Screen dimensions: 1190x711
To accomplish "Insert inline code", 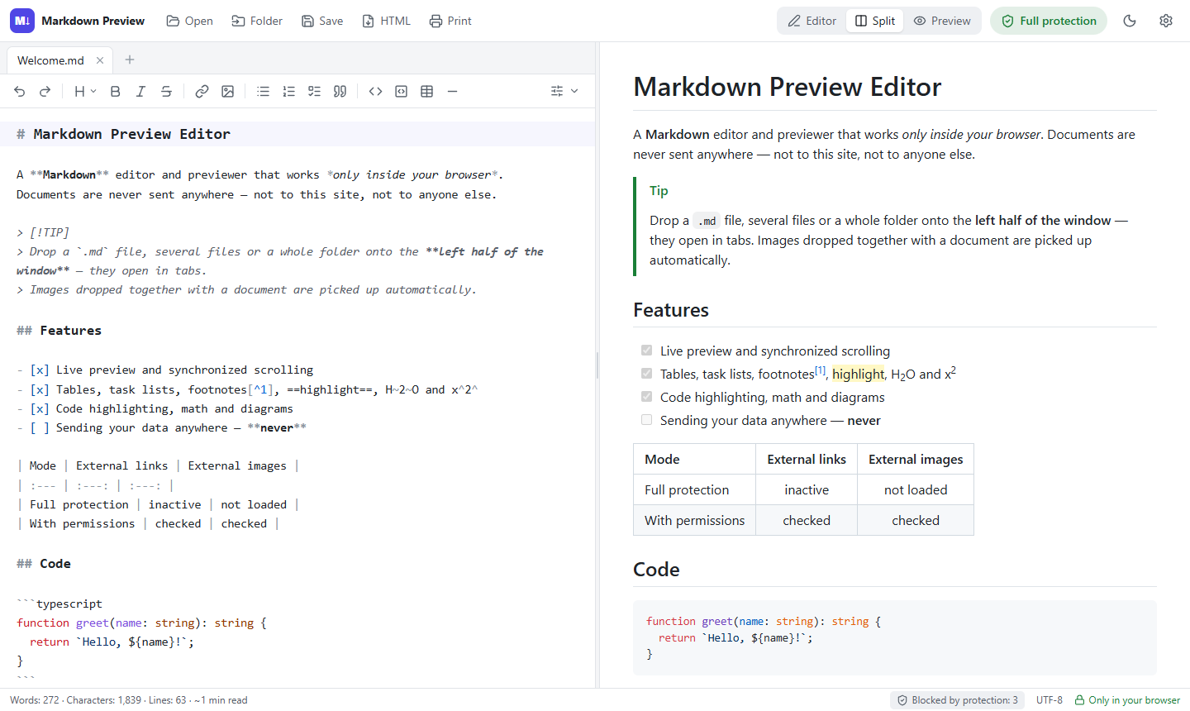I will [375, 92].
